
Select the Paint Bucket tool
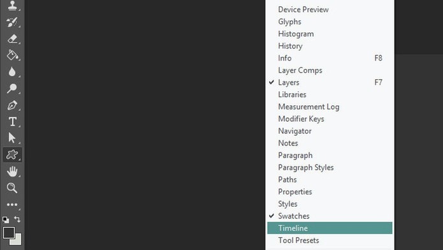(12, 55)
